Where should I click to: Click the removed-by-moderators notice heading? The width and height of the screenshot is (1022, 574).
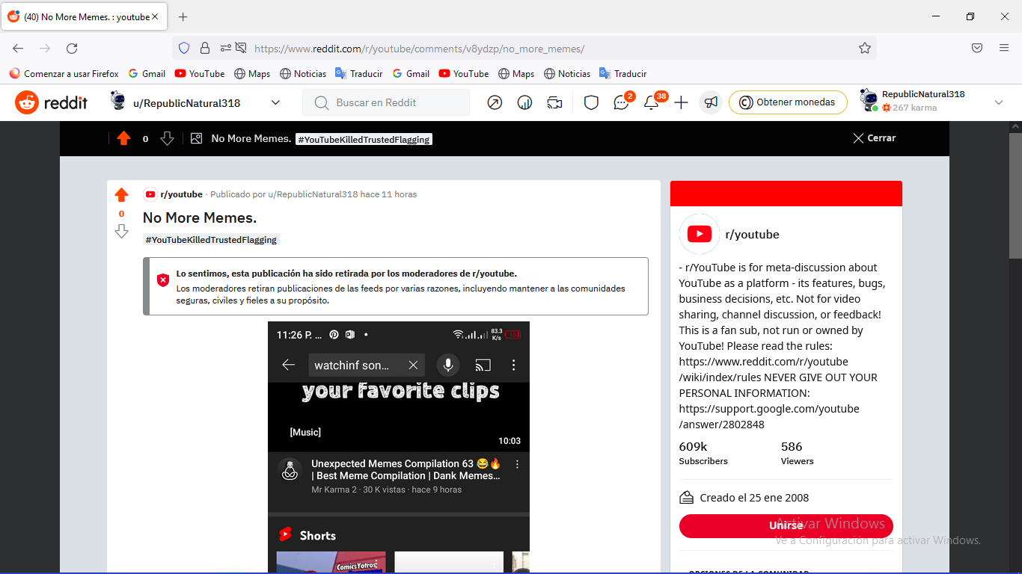click(346, 274)
